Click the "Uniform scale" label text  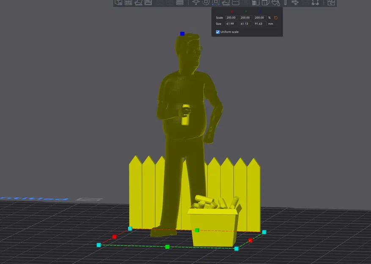(229, 32)
